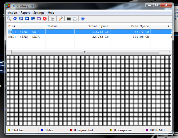Click the cluster map grid area
Viewport: 178px width, 138px height.
click(89, 90)
